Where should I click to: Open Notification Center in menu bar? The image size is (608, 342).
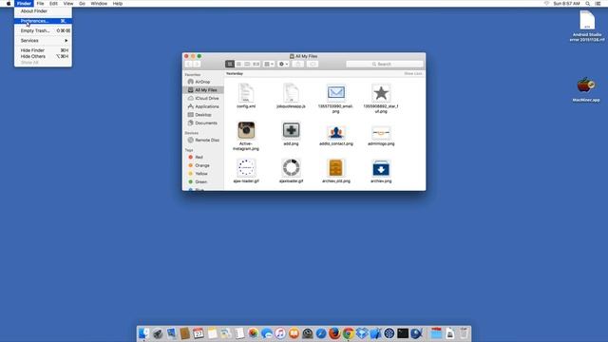(598, 4)
